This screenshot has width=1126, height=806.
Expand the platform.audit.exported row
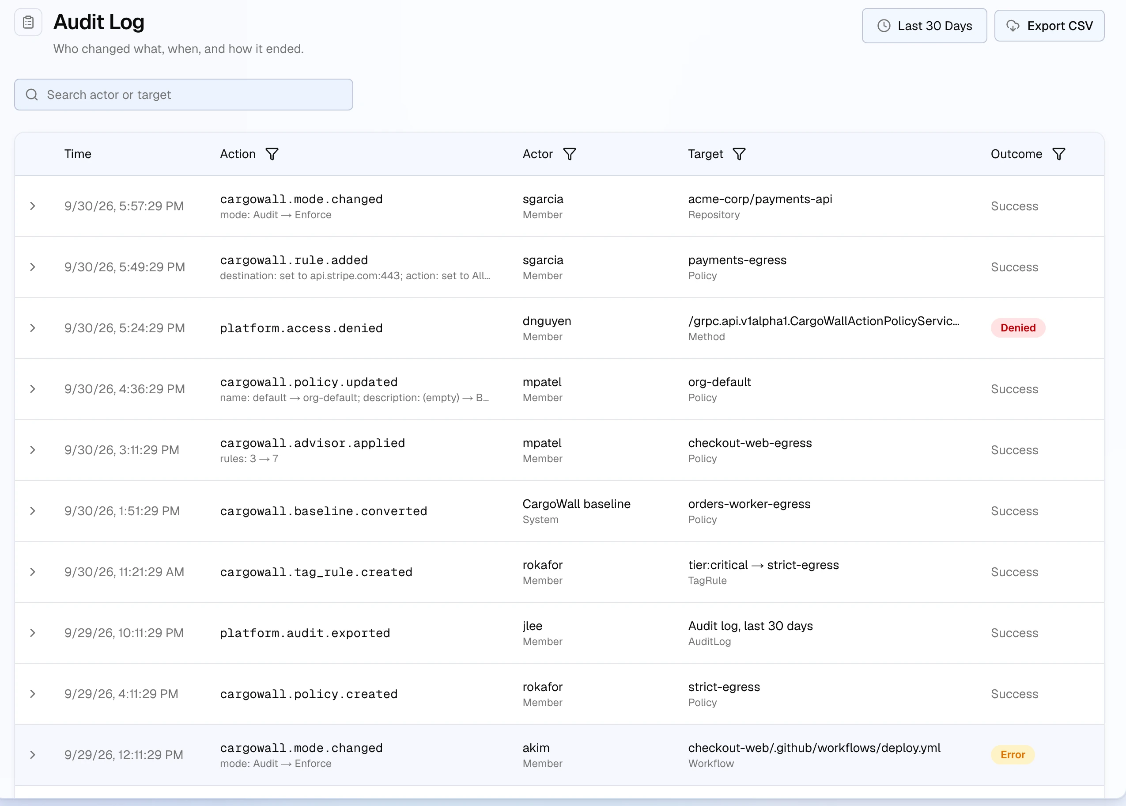point(33,633)
